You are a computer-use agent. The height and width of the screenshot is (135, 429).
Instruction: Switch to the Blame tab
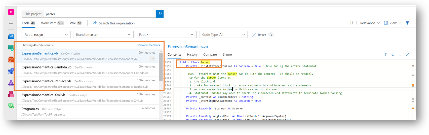coord(227,54)
